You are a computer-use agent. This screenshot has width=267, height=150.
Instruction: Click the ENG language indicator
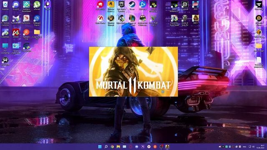coord(244,147)
